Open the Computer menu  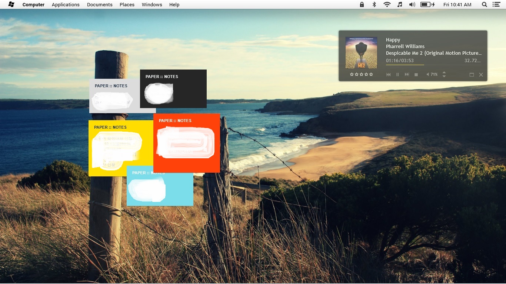(x=33, y=5)
